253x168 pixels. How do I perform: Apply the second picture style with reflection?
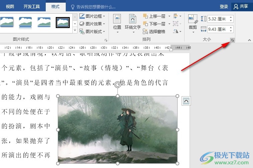[25, 22]
